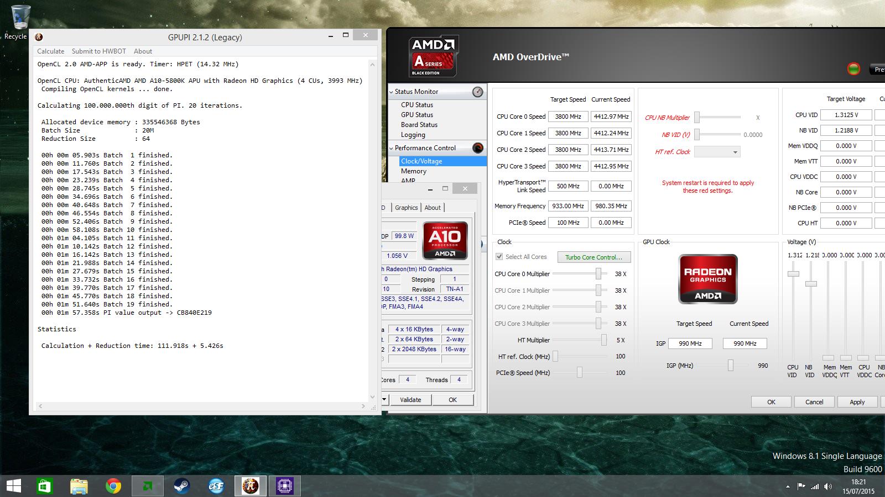Open the Windows Start button
The height and width of the screenshot is (497, 885).
[13, 486]
